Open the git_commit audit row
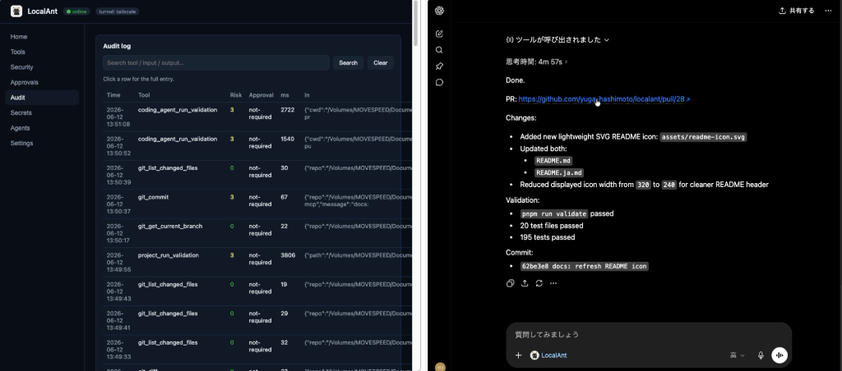Viewport: 842px width, 371px height. point(257,204)
